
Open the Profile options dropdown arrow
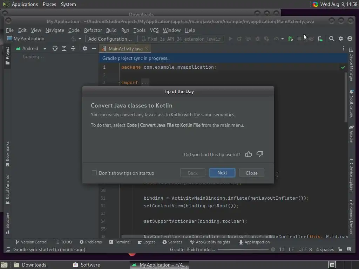coord(283,39)
